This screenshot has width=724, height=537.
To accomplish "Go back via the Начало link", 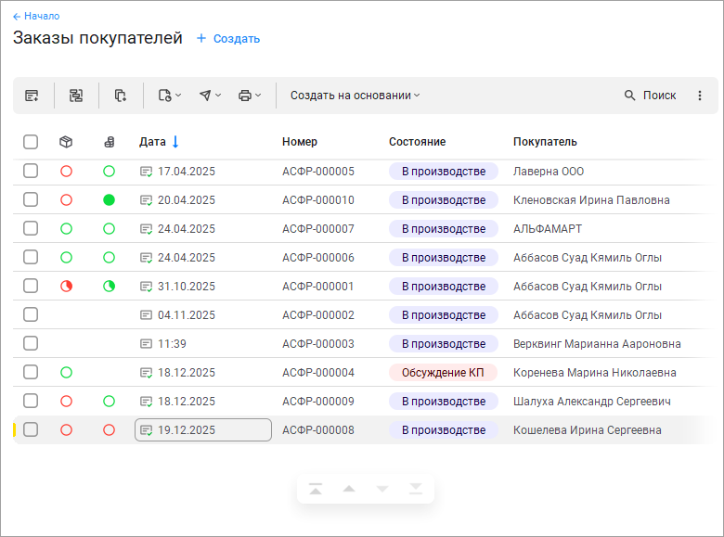I will click(36, 16).
